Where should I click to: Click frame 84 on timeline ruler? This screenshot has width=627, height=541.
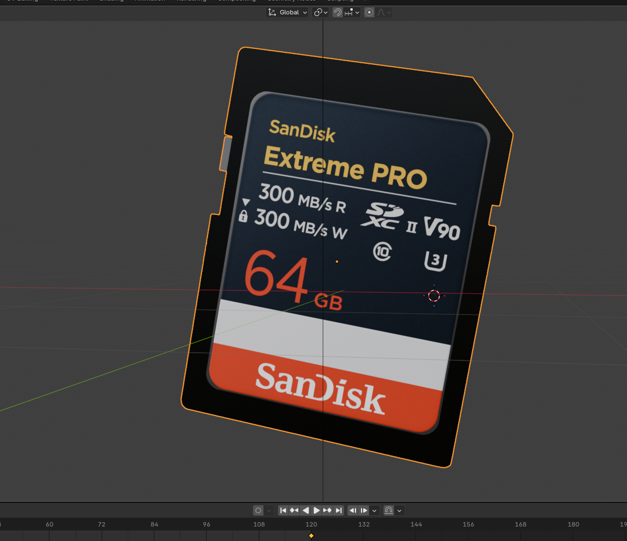coord(154,524)
